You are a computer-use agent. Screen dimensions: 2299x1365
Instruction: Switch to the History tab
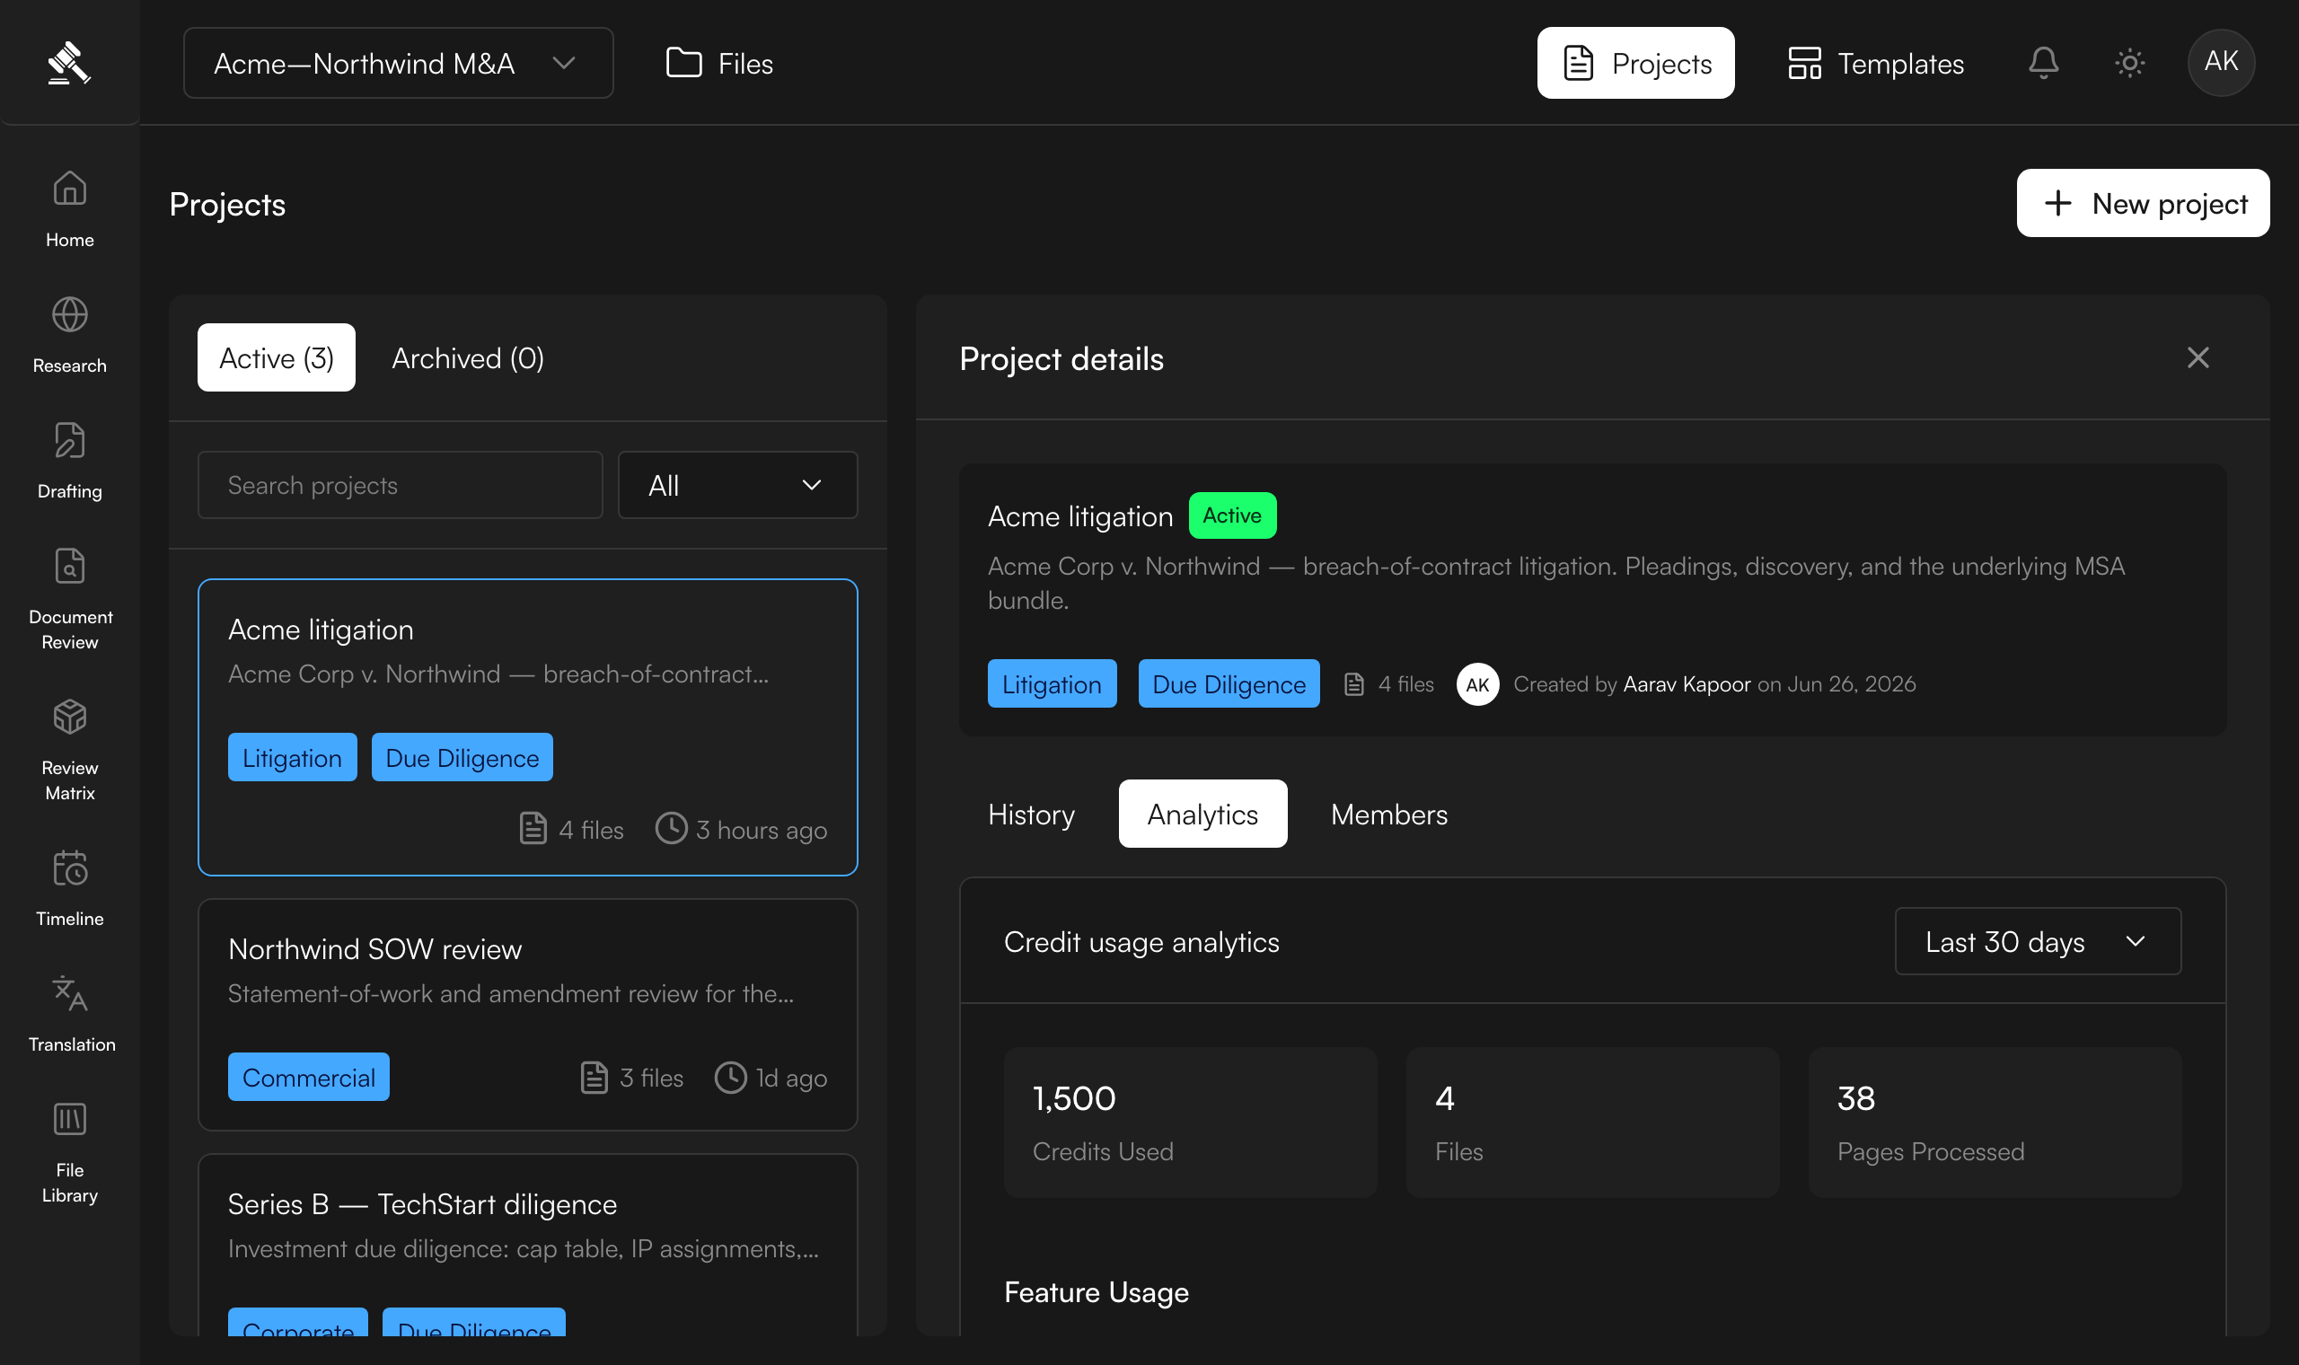1031,814
